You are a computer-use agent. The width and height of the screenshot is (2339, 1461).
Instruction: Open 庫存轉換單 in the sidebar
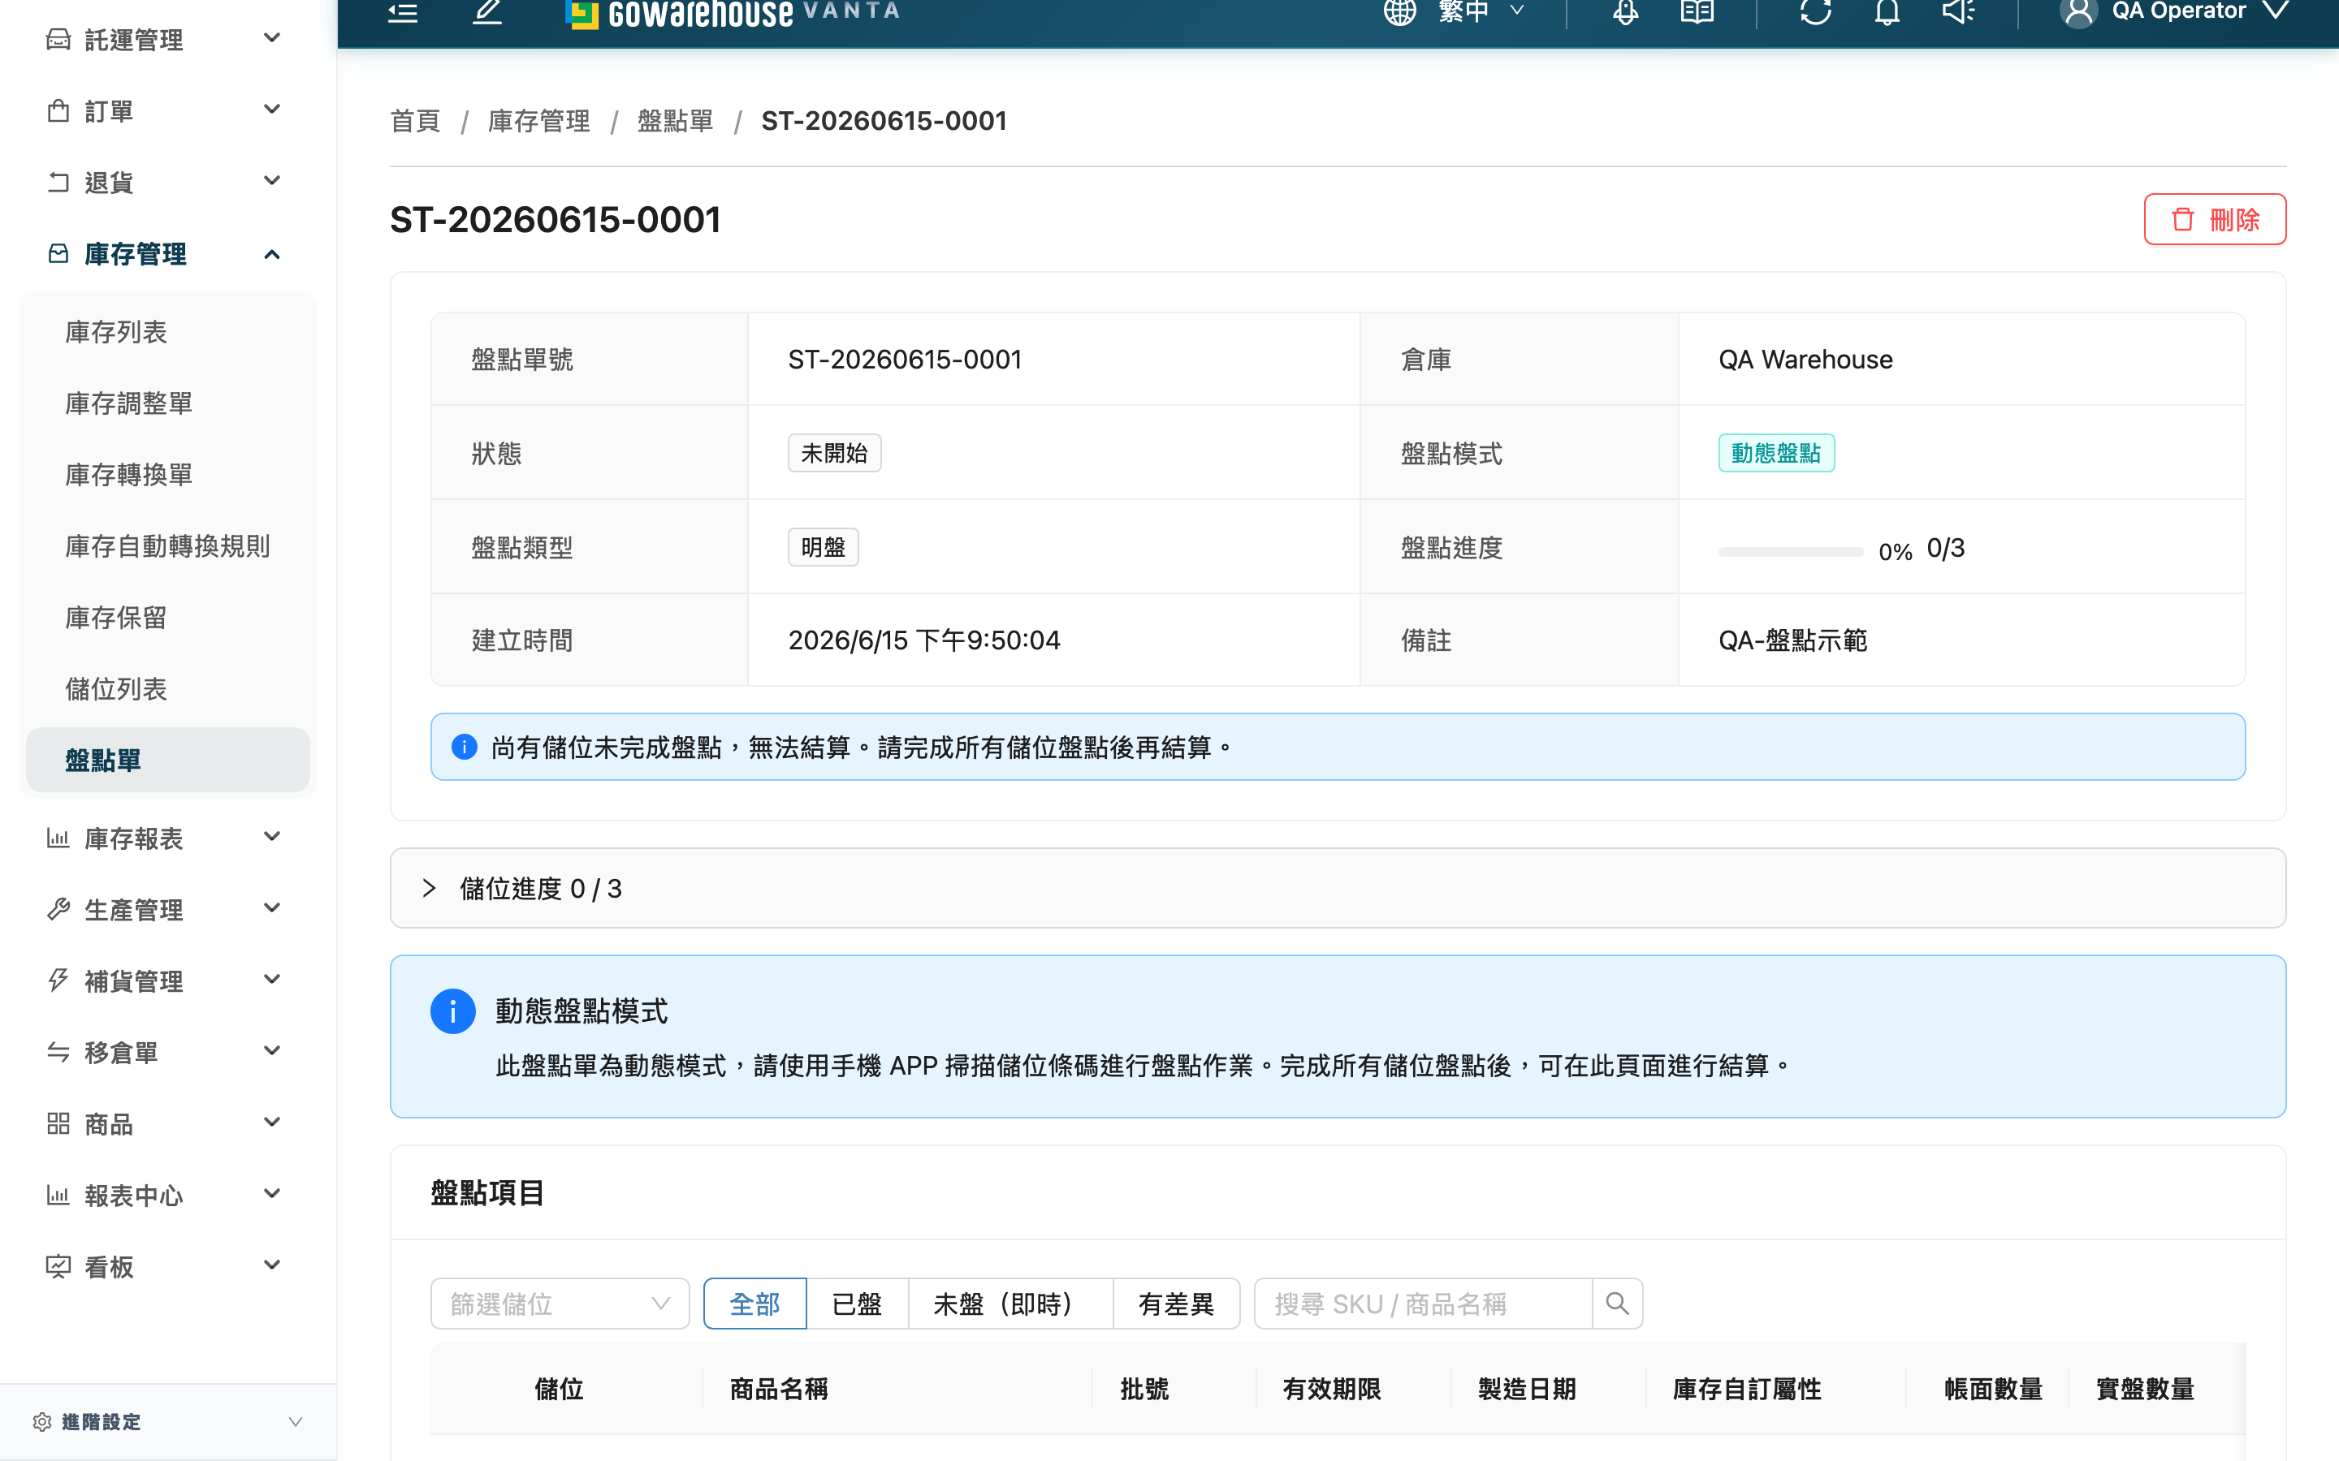pyautogui.click(x=128, y=475)
